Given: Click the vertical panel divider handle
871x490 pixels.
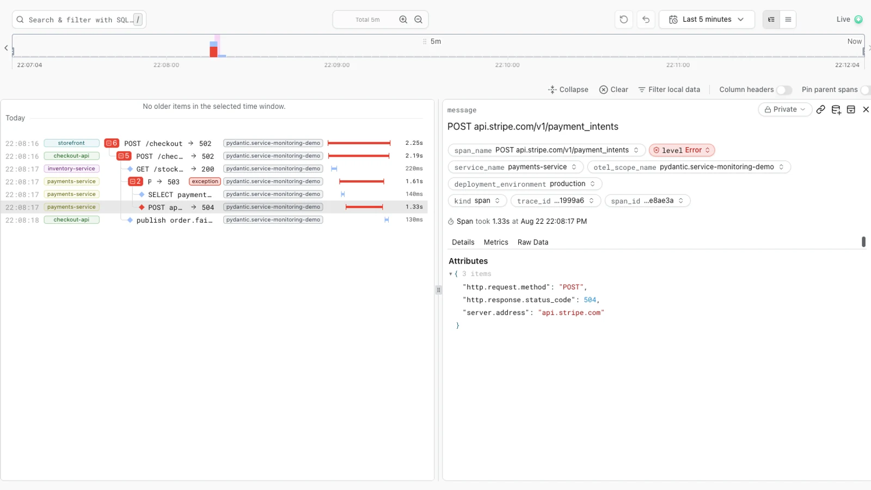Looking at the screenshot, I should pos(438,290).
